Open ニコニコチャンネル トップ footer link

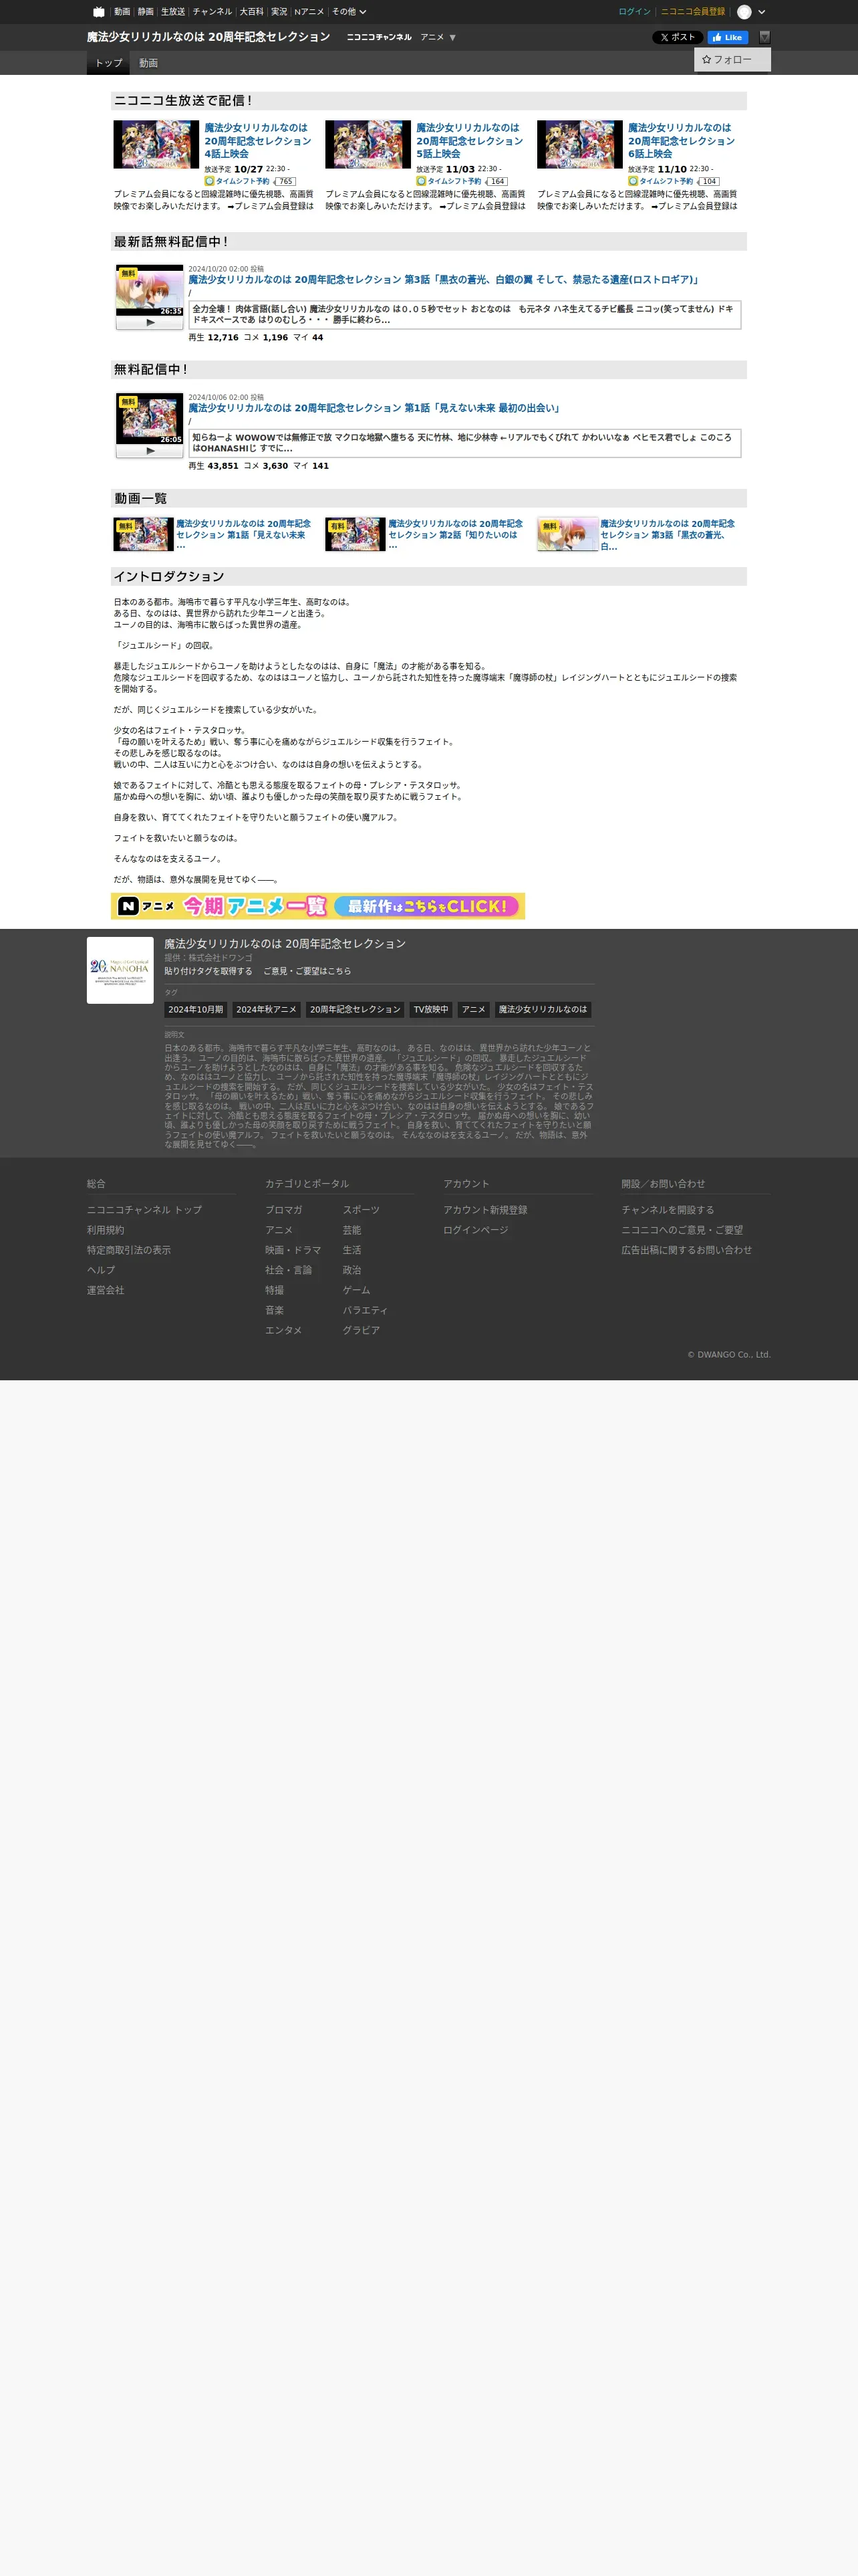coord(144,1210)
